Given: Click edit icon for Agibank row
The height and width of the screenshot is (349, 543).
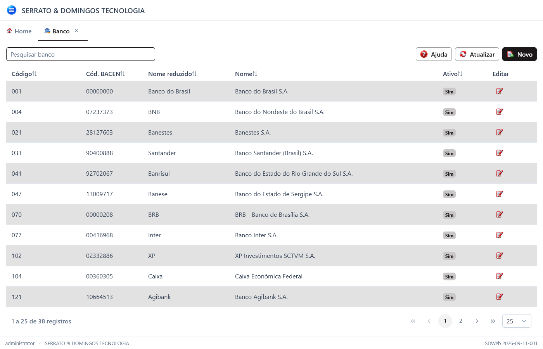Looking at the screenshot, I should (x=500, y=297).
